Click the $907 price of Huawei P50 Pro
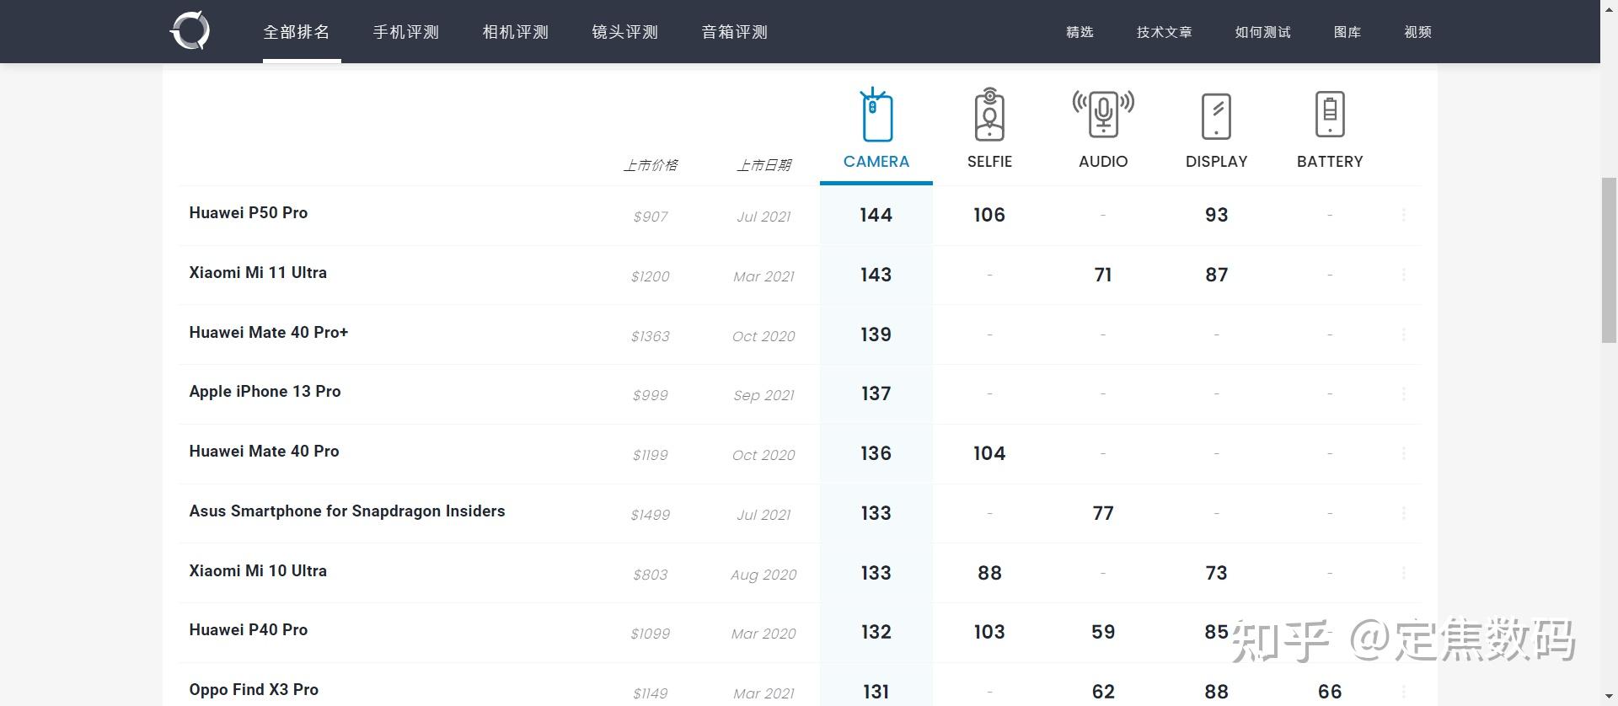 click(x=651, y=217)
